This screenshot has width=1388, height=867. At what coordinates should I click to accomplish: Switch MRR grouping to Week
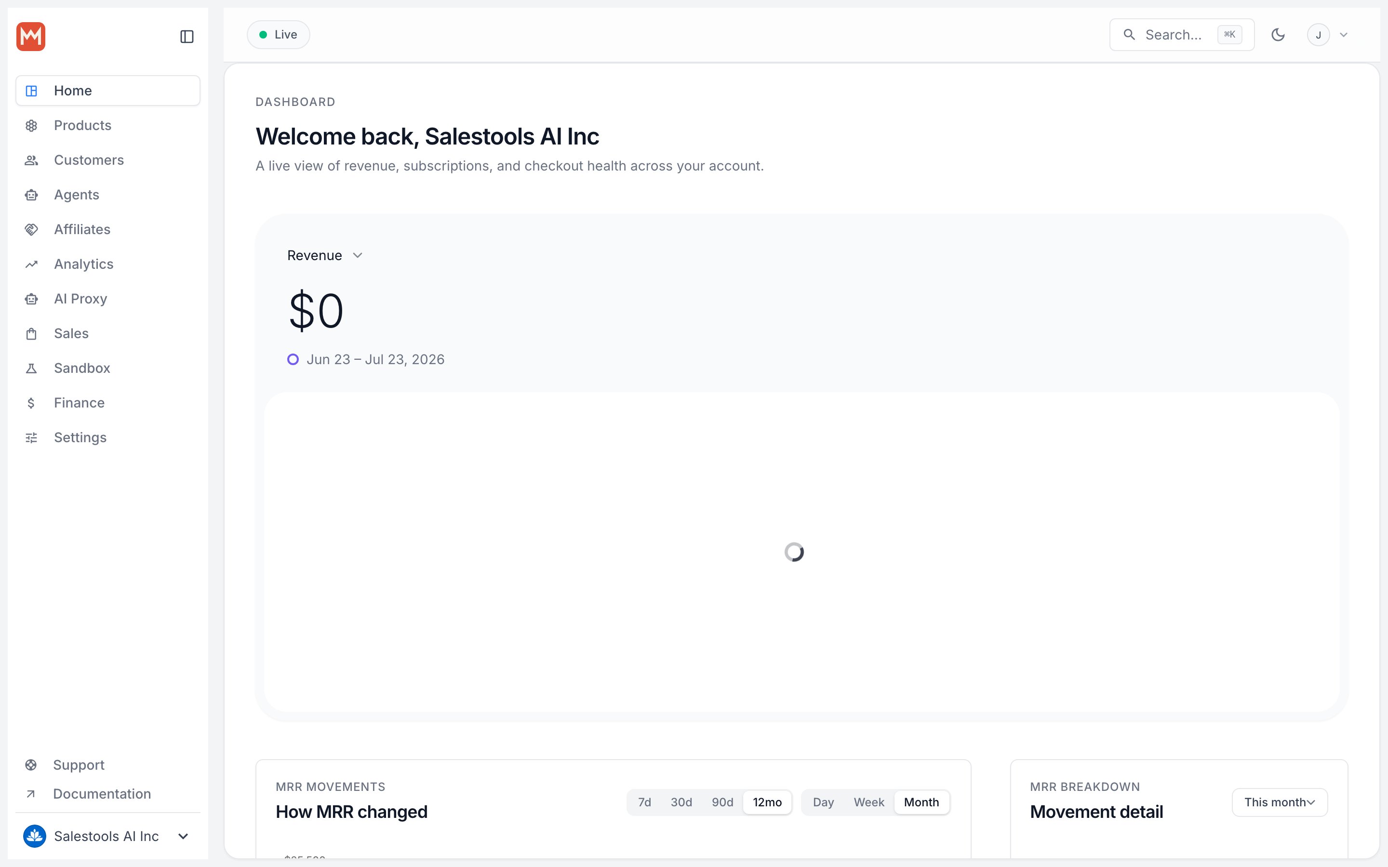pos(869,802)
